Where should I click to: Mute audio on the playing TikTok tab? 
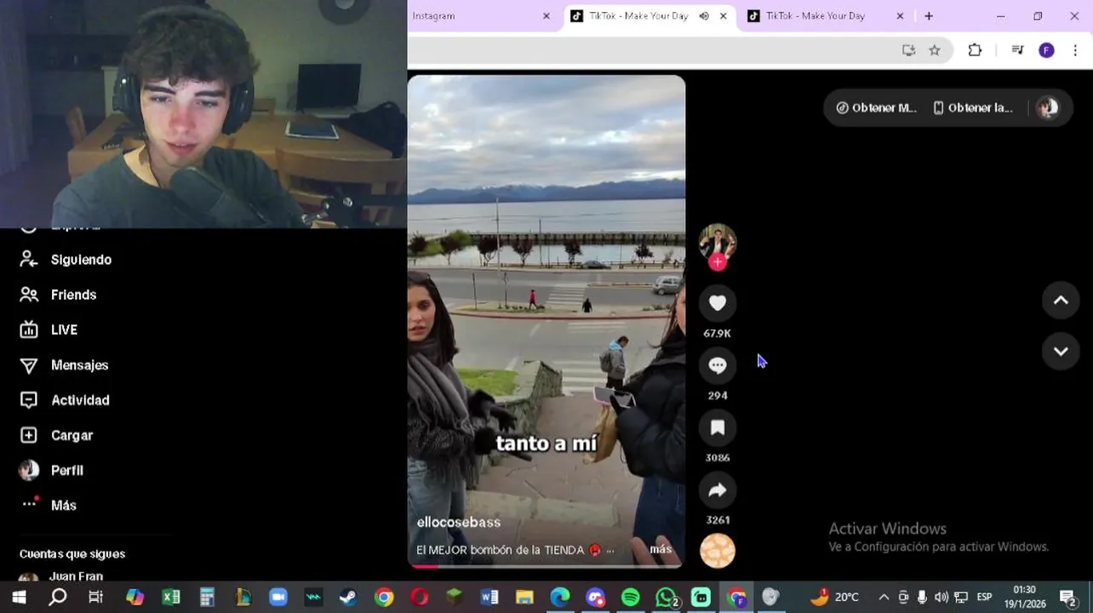704,15
